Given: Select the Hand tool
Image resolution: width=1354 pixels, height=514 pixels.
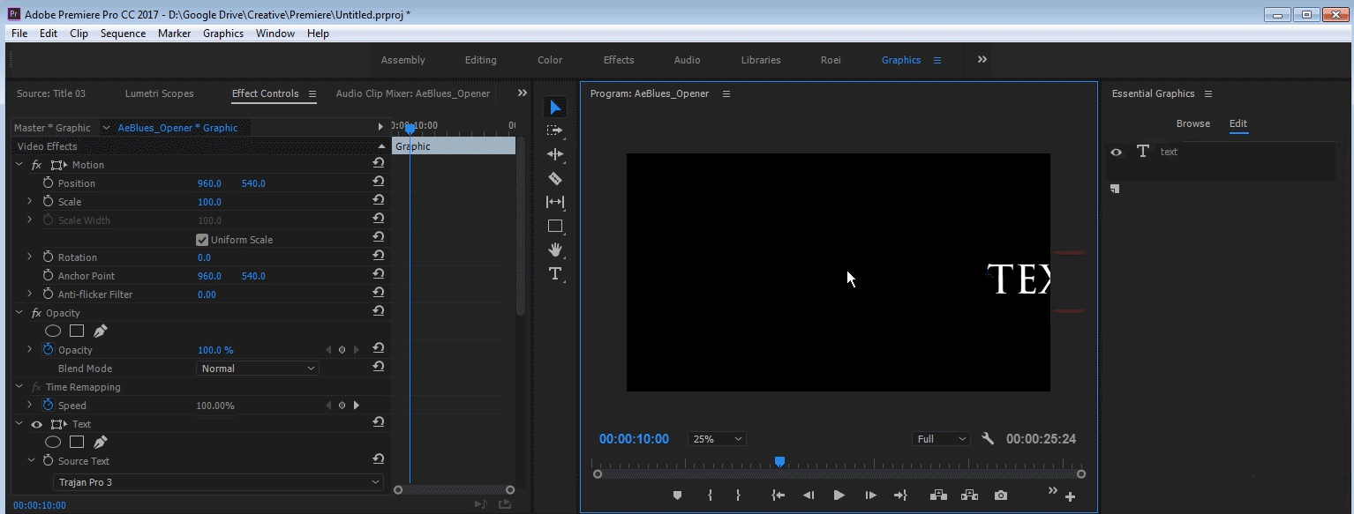Looking at the screenshot, I should click(555, 250).
